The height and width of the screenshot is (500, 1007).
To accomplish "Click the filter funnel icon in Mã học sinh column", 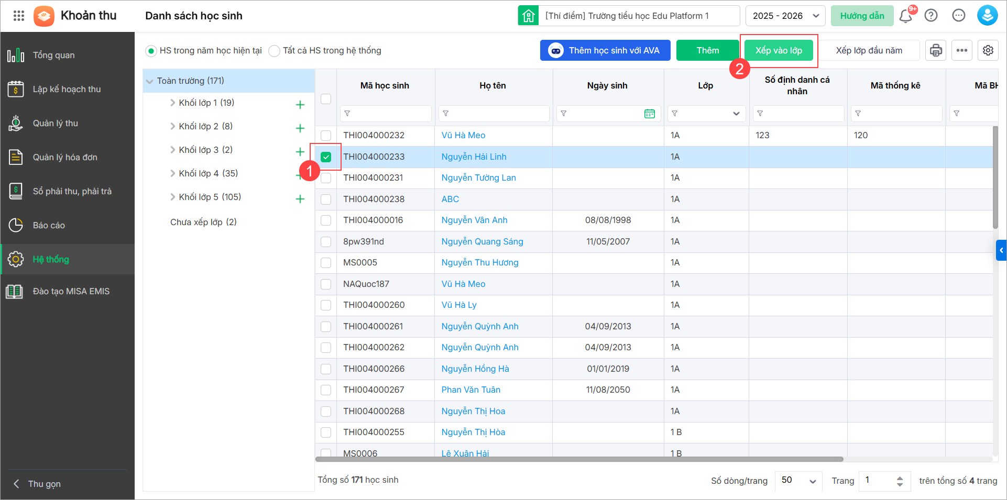I will tap(347, 114).
